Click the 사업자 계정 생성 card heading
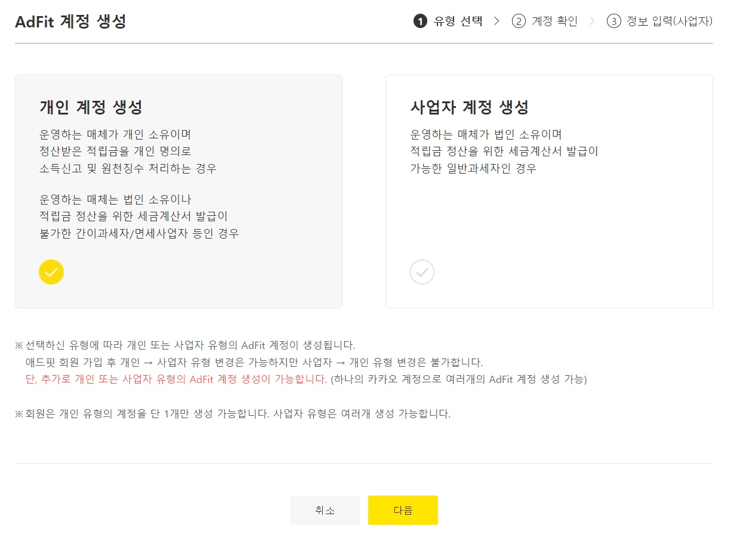The width and height of the screenshot is (731, 538). point(470,107)
